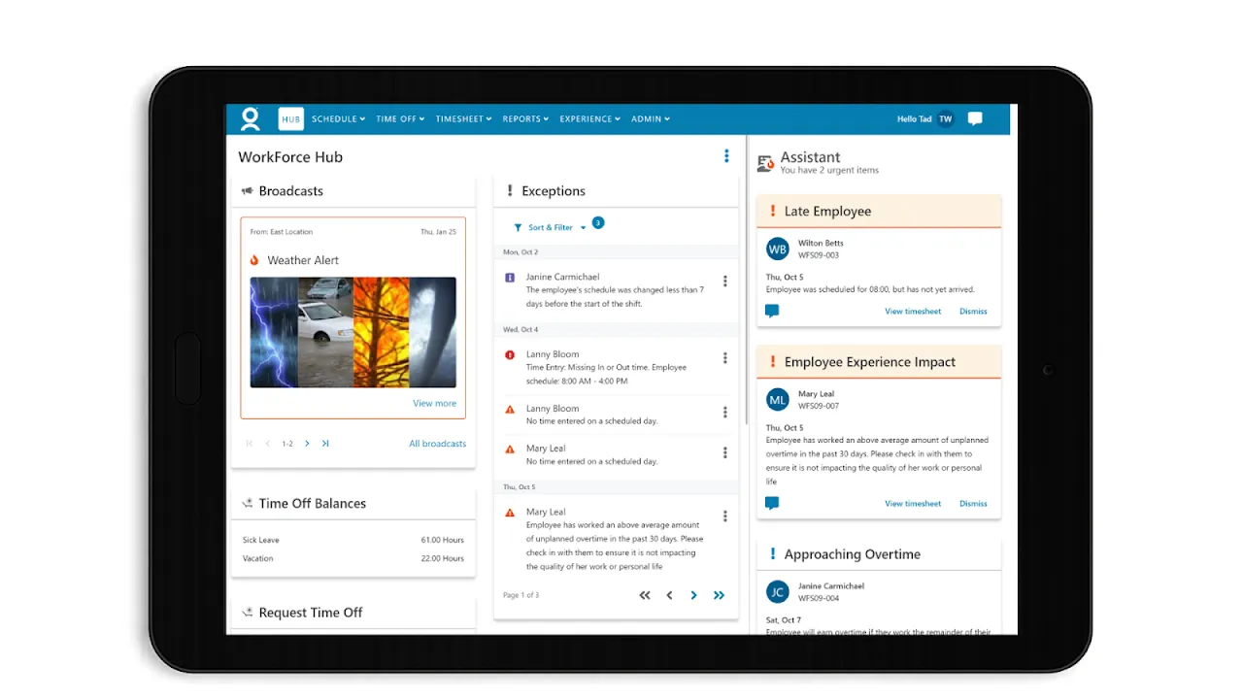The width and height of the screenshot is (1243, 699).
Task: Expand the Reports menu
Action: (x=525, y=119)
